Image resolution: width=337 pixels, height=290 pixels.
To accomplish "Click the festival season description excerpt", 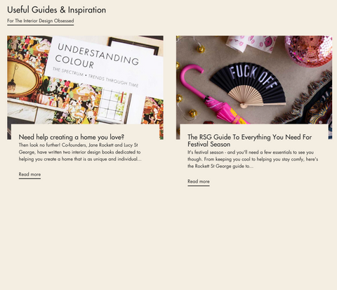I will 253,159.
